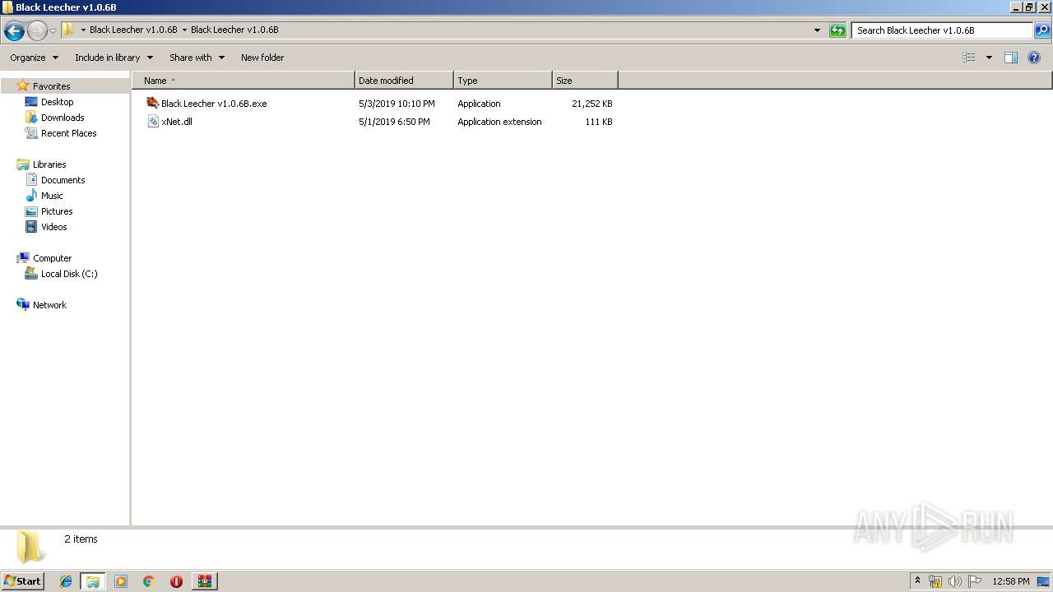Click the 5/3/2019 10:10 PM date cell

click(397, 104)
